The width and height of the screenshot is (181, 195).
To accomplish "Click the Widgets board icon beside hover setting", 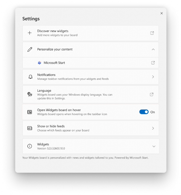I will (30, 112).
